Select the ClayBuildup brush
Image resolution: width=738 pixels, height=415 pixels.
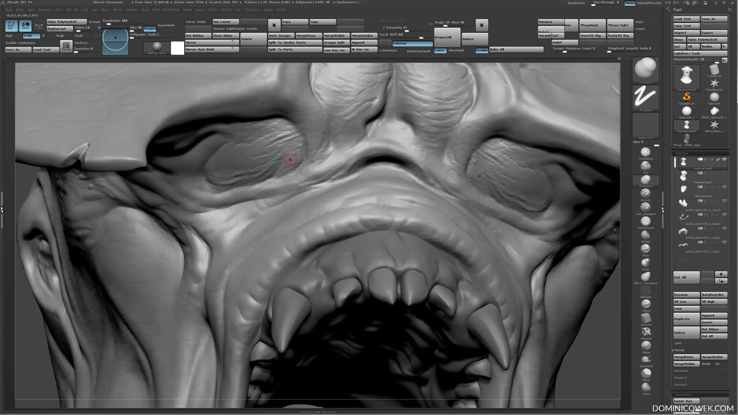(646, 153)
